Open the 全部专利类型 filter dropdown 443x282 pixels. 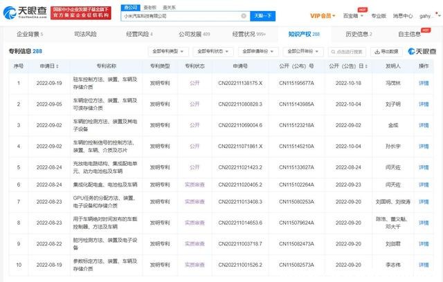click(x=168, y=51)
